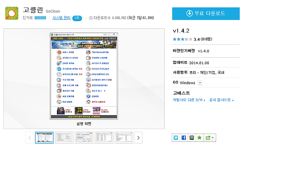Select the fourth screenshot thumbnail
Screen dimensions: 287x179
point(104,138)
